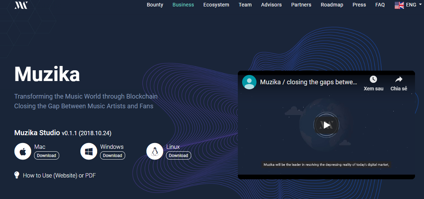Click the Muzika Studio v0.1.1 heading
Viewport: 424px width, 199px height.
point(63,133)
